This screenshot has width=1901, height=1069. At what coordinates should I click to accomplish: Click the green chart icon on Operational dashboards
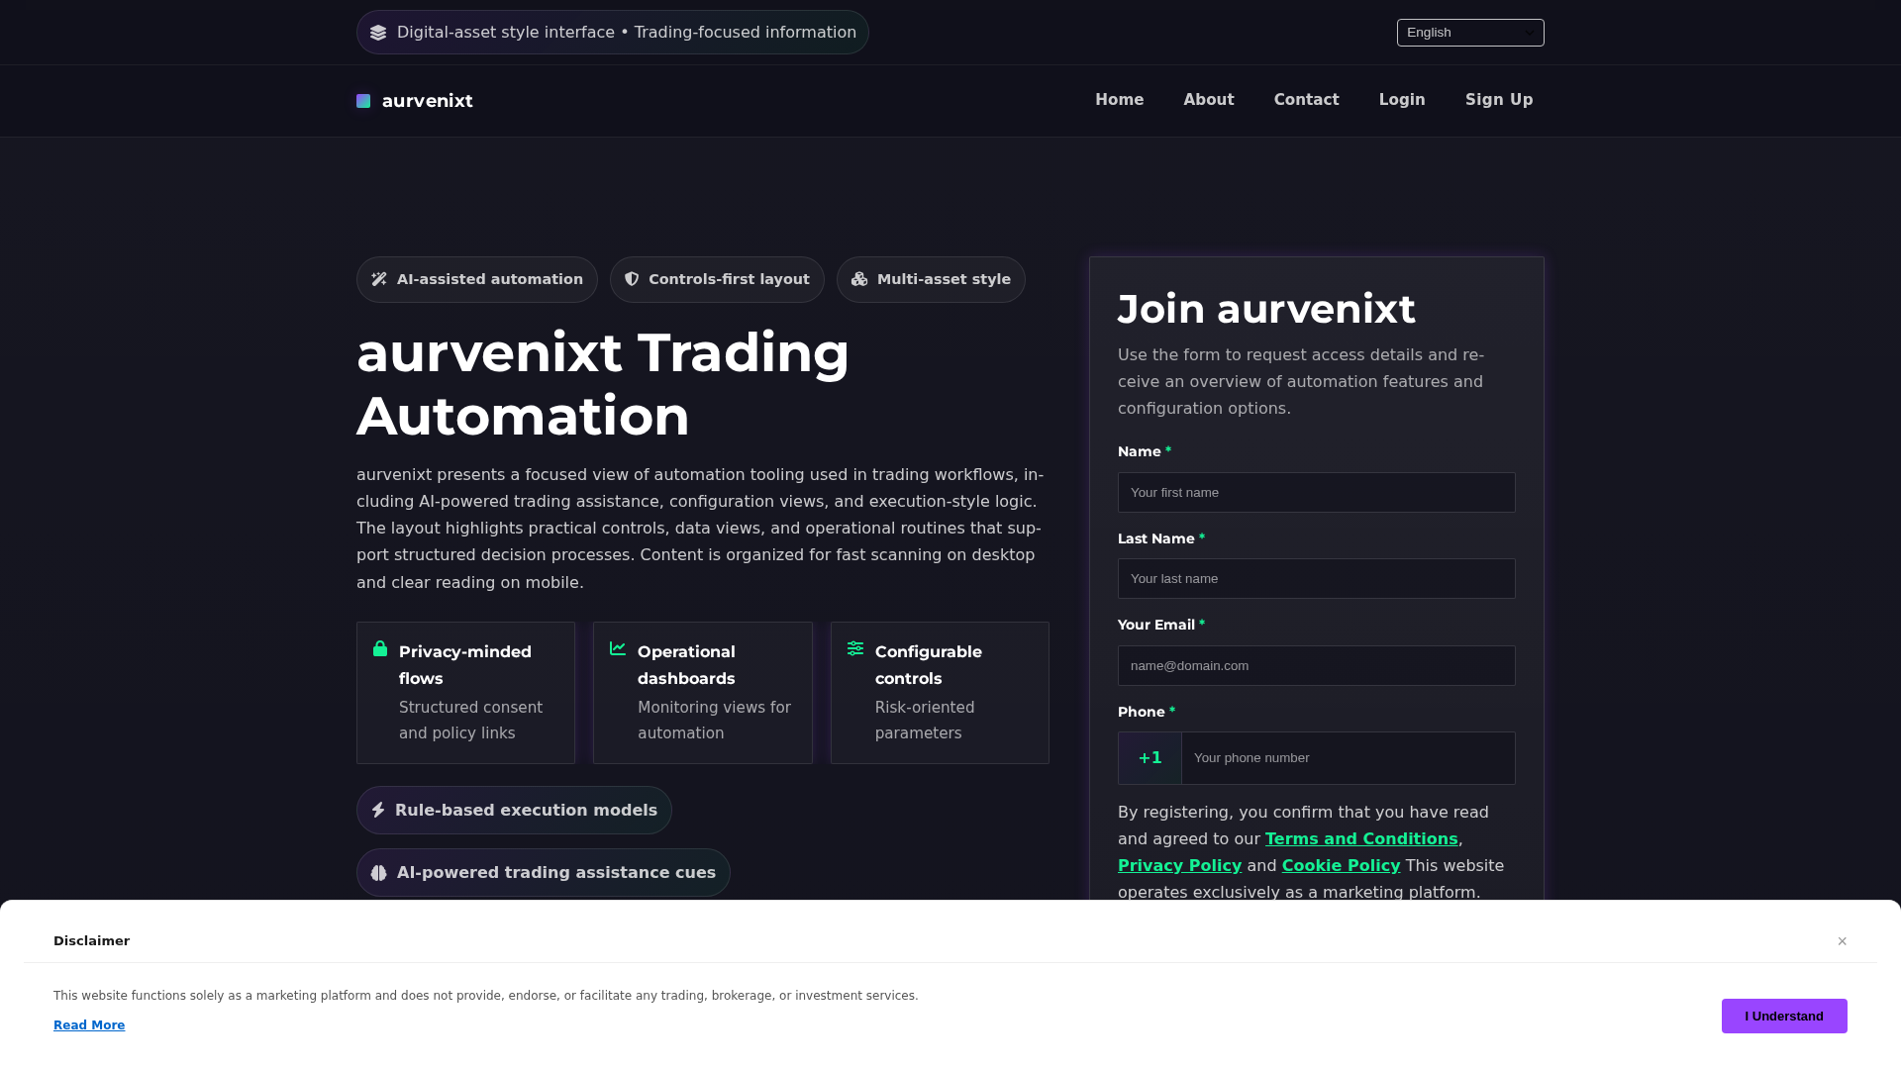(618, 648)
